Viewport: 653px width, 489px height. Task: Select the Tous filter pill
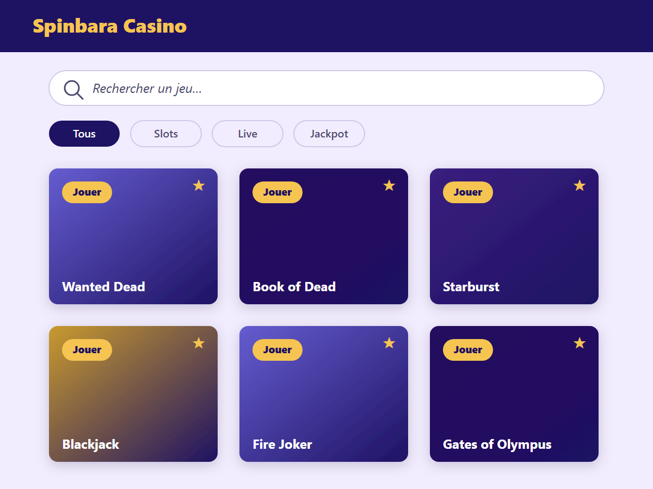84,134
